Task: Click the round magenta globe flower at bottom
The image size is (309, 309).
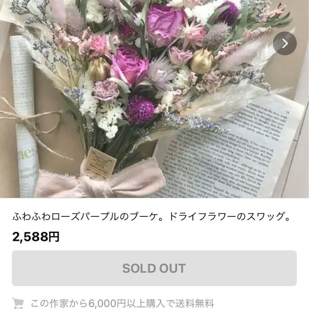Action: click(x=140, y=109)
